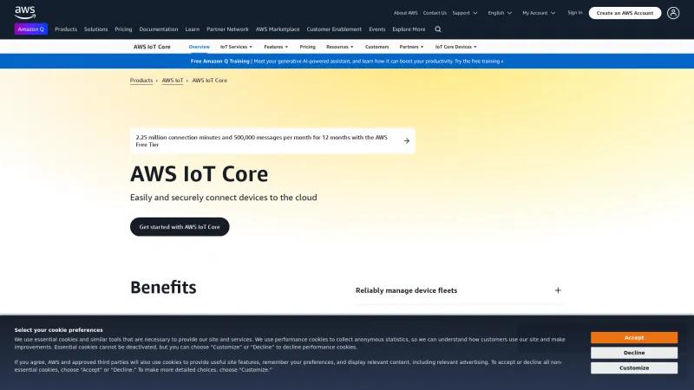
Task: Open the English language dropdown
Action: [x=500, y=13]
